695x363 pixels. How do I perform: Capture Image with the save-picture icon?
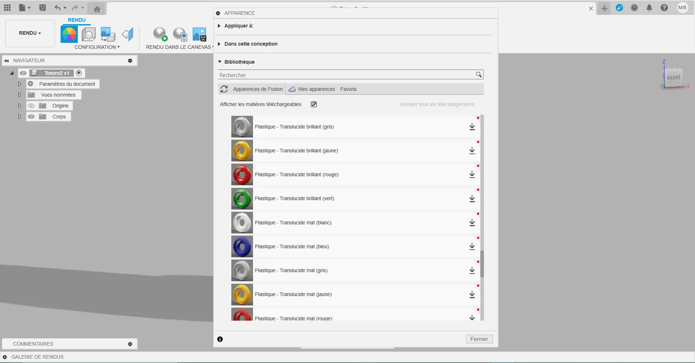click(199, 34)
